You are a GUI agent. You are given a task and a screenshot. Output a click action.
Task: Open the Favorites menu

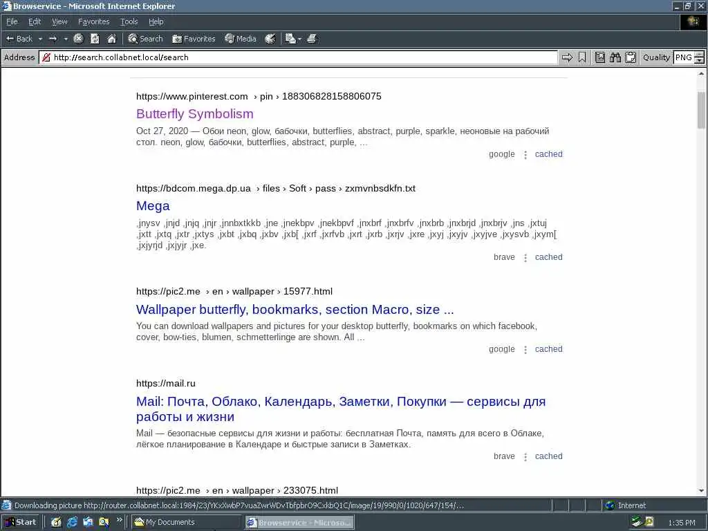click(x=93, y=21)
